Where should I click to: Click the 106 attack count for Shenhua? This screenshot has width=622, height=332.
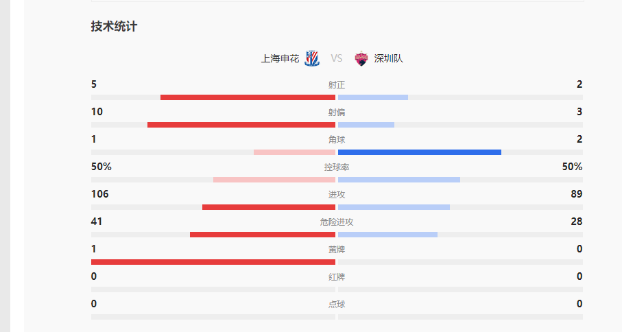(x=100, y=194)
